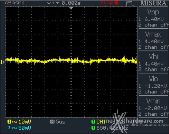
Task: Select the Vhi measurement menu item
Action: (x=153, y=62)
